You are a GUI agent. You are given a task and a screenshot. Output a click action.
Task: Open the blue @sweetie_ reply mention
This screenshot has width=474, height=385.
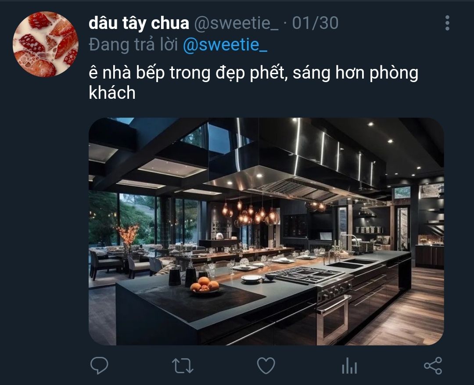(225, 45)
